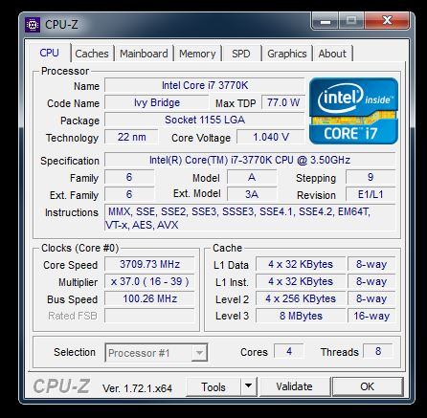Minimize the CPU-Z window
The height and width of the screenshot is (418, 427).
pos(326,21)
